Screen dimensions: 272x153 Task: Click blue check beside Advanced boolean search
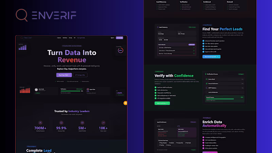click(203, 41)
